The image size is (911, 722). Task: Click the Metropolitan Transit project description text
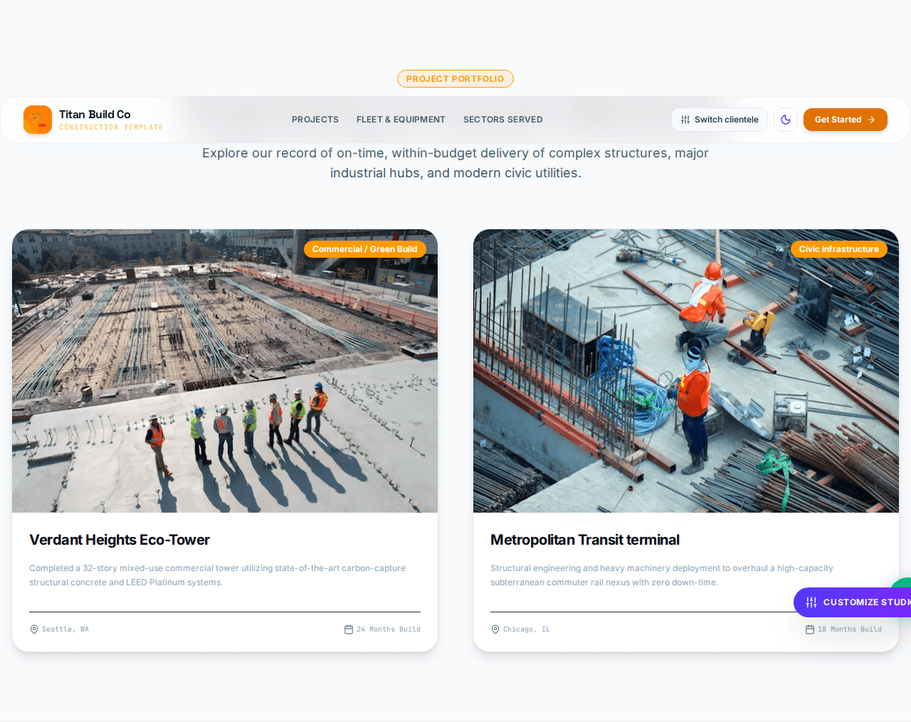click(662, 575)
